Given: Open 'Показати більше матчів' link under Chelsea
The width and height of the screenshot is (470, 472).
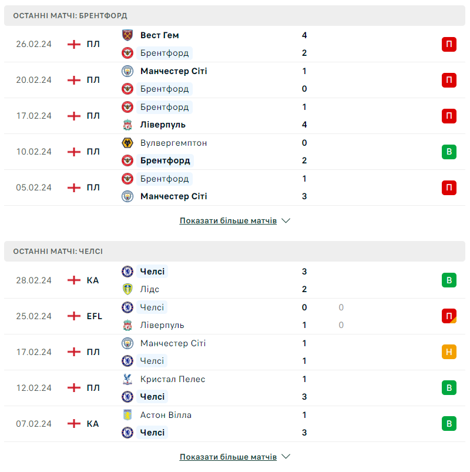Looking at the screenshot, I should [228, 457].
